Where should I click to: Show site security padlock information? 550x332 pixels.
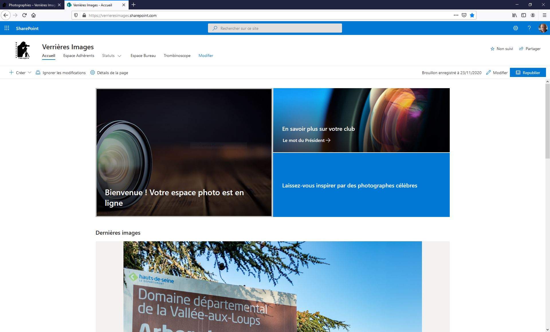(84, 15)
